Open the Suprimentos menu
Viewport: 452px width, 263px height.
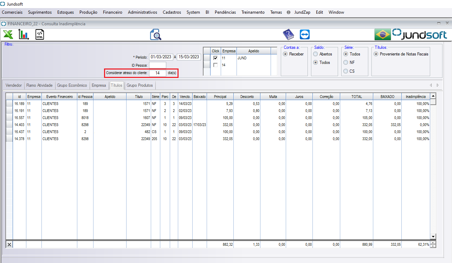pyautogui.click(x=40, y=12)
